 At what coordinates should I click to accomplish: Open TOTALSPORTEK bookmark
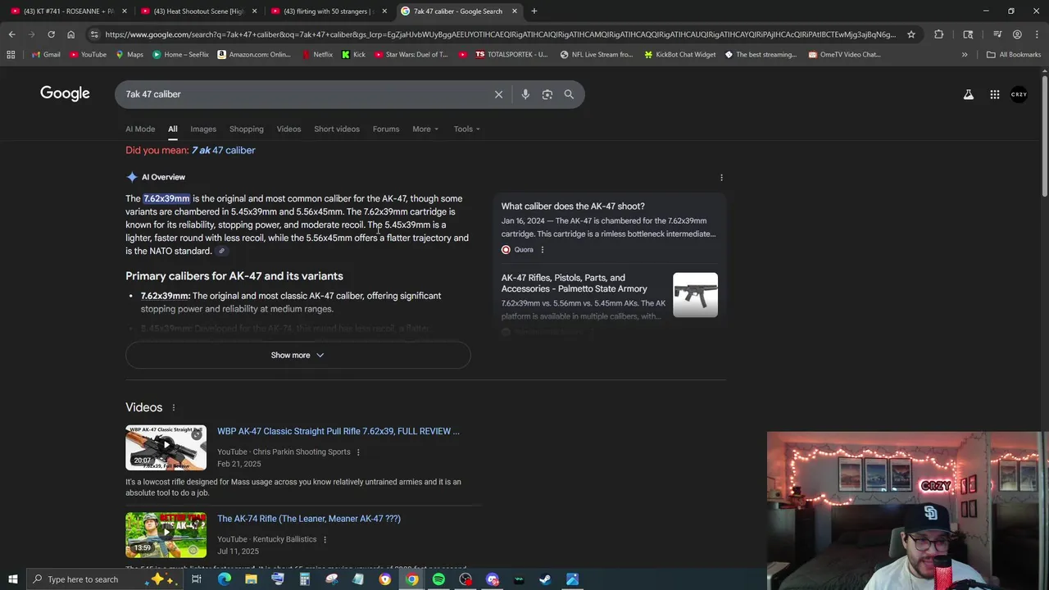point(511,55)
